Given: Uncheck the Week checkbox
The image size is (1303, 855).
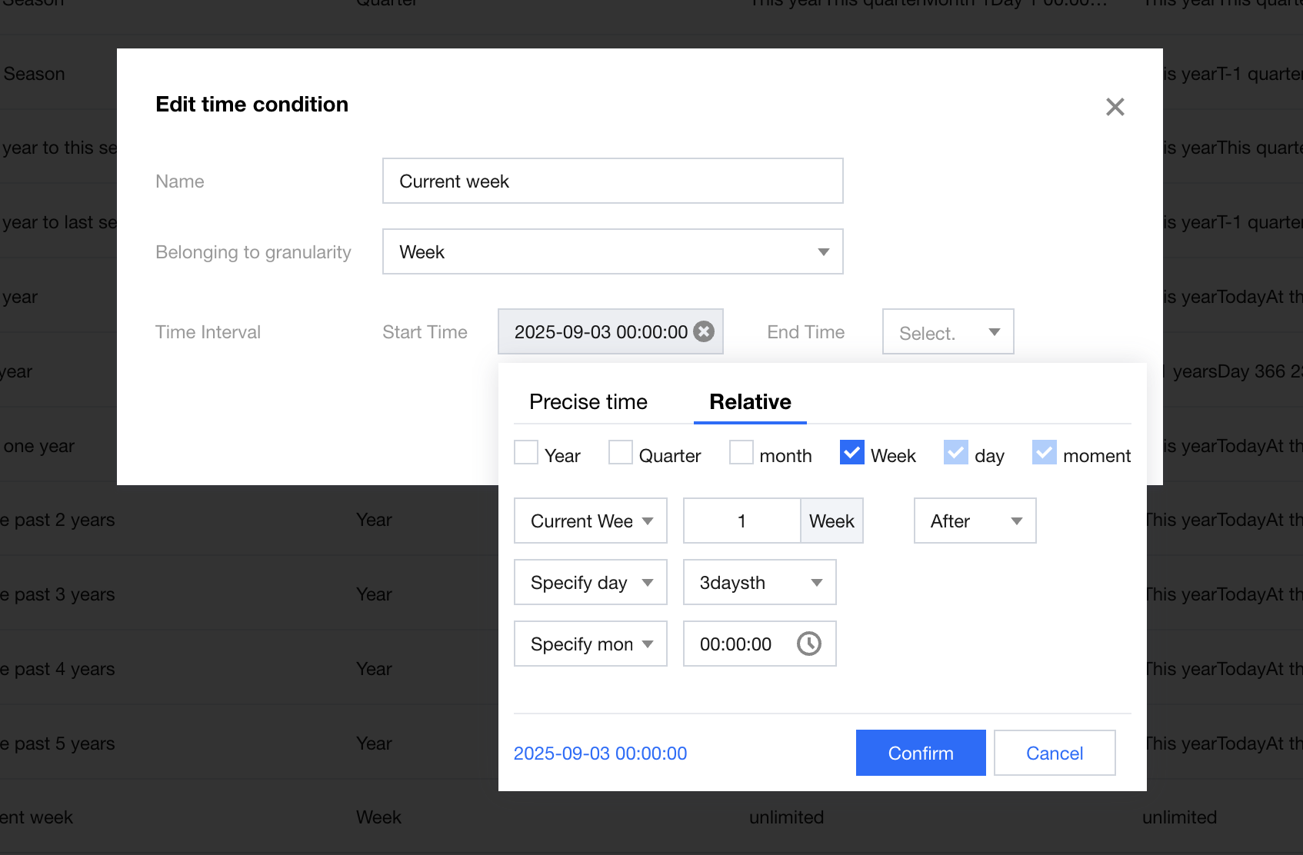Looking at the screenshot, I should pos(852,453).
